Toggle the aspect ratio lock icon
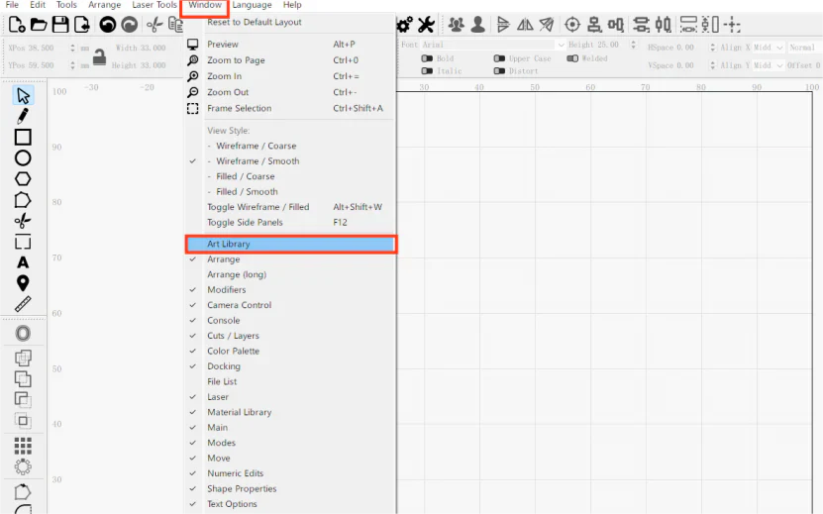The image size is (823, 514). (x=99, y=57)
